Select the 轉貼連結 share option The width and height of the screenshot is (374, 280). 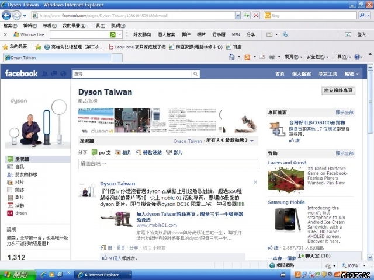pyautogui.click(x=148, y=152)
